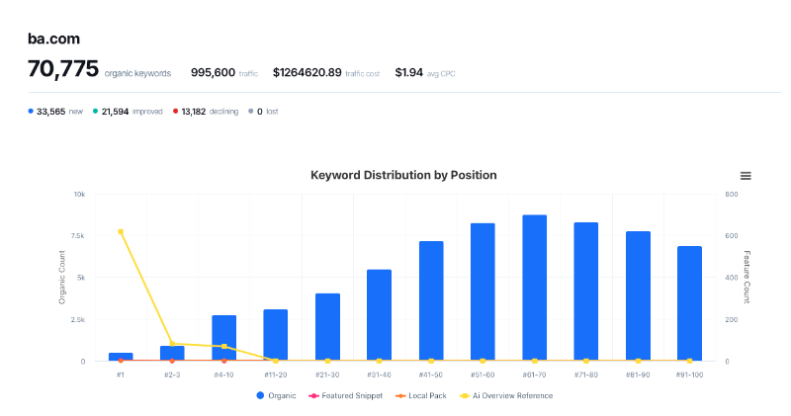Click the #11-20 position organic bar
Image resolution: width=791 pixels, height=416 pixels.
pos(276,335)
